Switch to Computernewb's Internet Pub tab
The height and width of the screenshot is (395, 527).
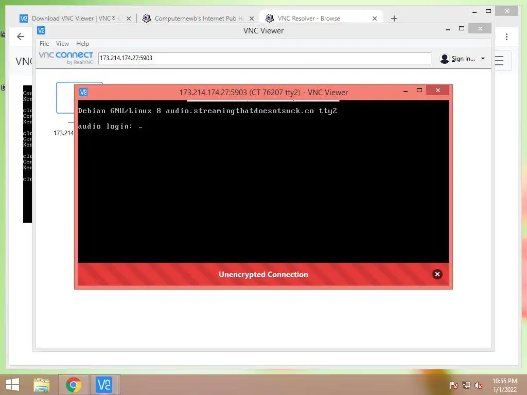(x=198, y=19)
